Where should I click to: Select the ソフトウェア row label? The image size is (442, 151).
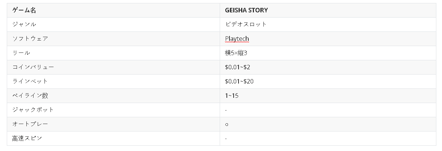[30, 39]
